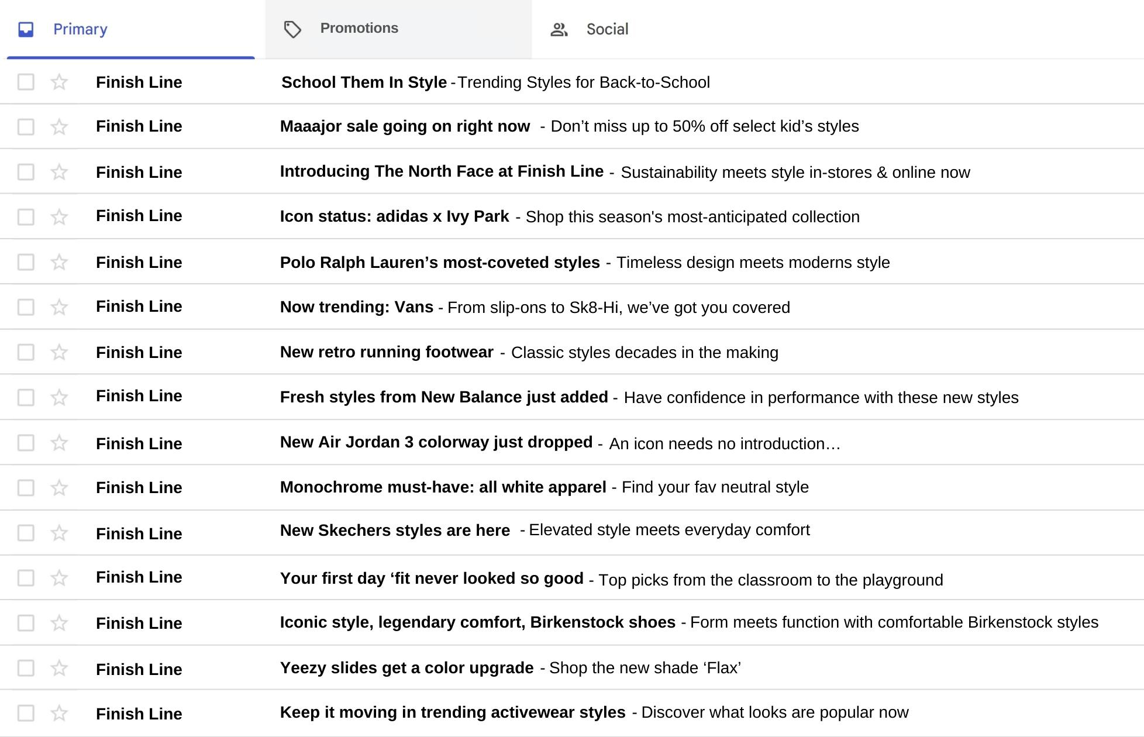Select the 'Monochrome must-have' email checkbox
Viewport: 1144px width, 737px height.
26,488
